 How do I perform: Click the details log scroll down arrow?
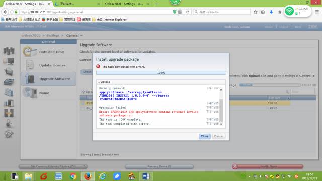[x=221, y=124]
